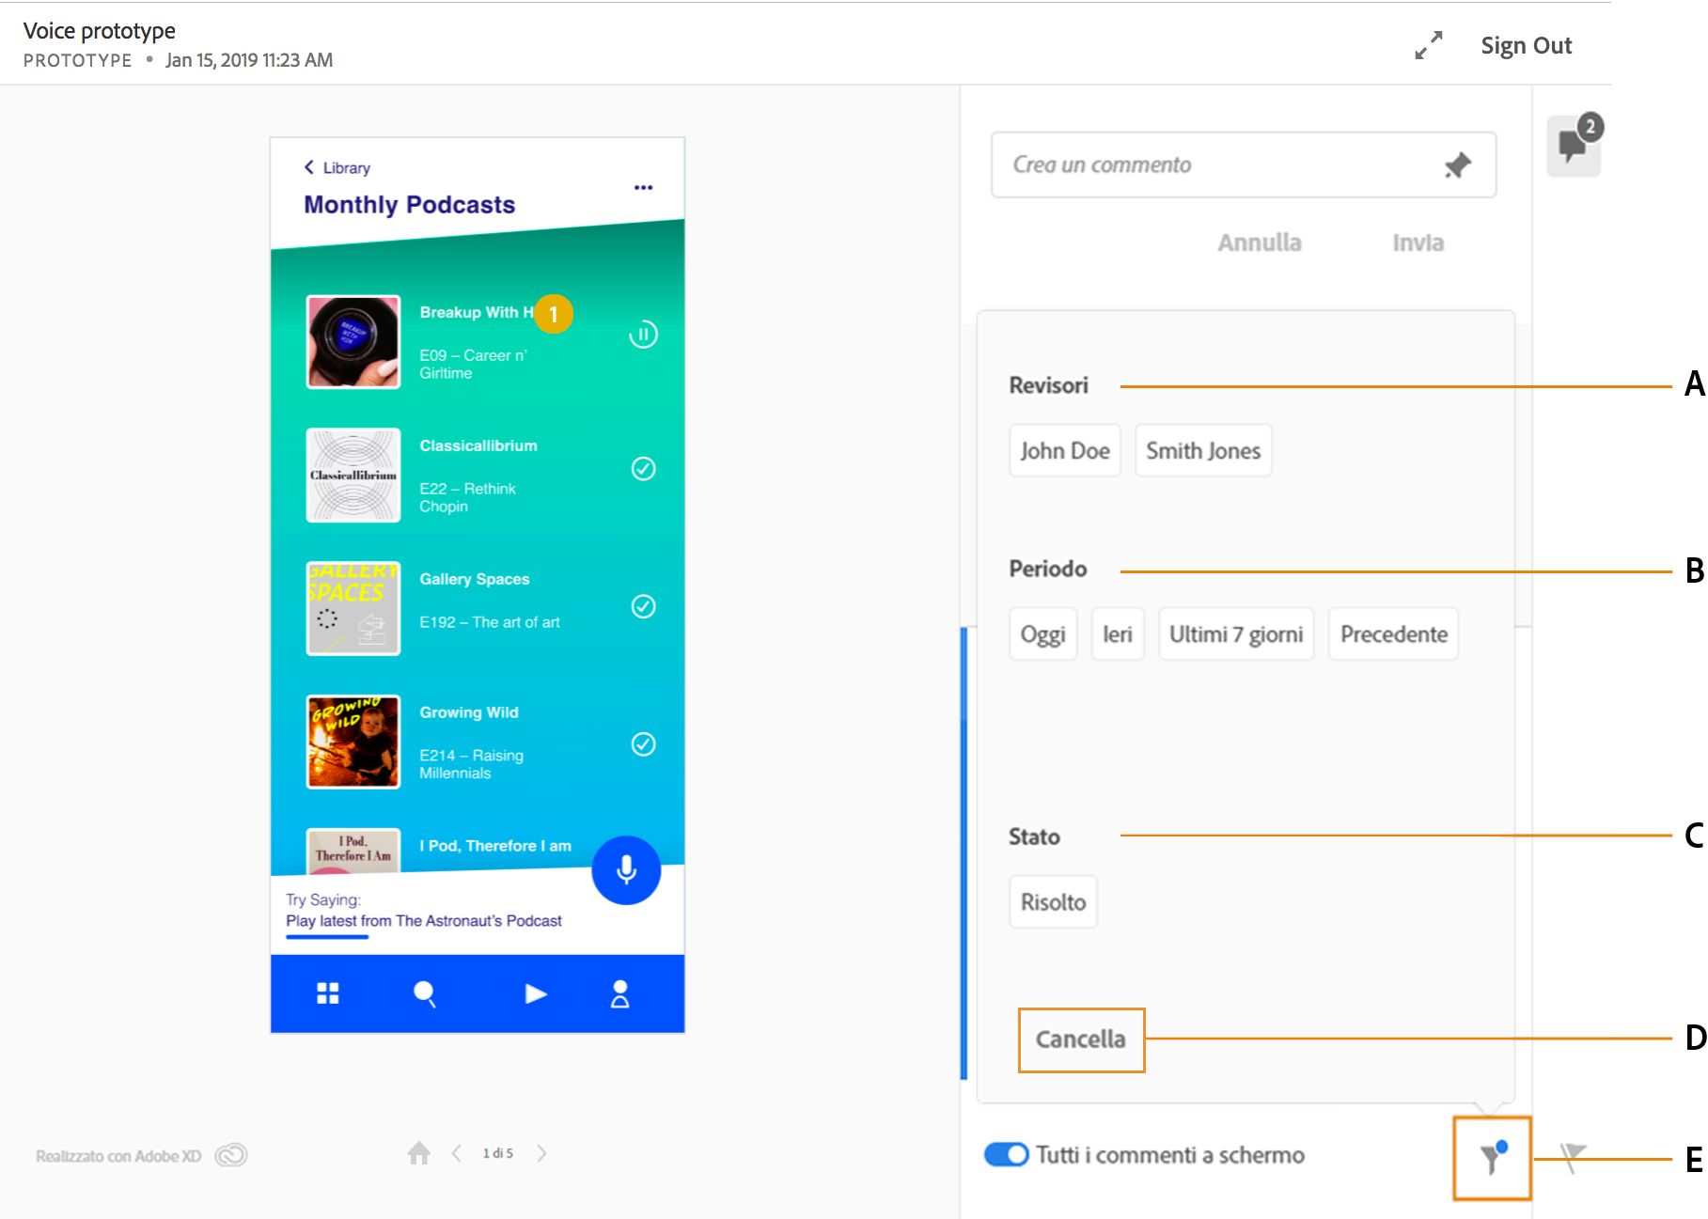Click the Creative Cloud logo icon
The width and height of the screenshot is (1708, 1219).
[231, 1155]
